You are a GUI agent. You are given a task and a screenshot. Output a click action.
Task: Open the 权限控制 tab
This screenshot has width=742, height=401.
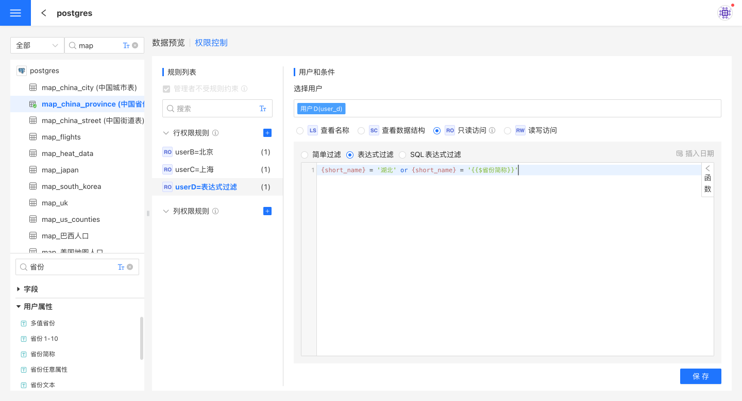[x=211, y=43]
